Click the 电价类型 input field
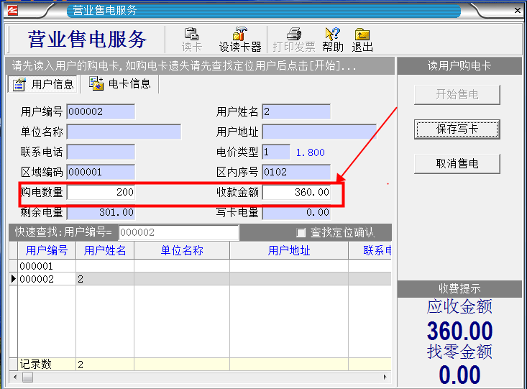The image size is (527, 389). click(276, 152)
